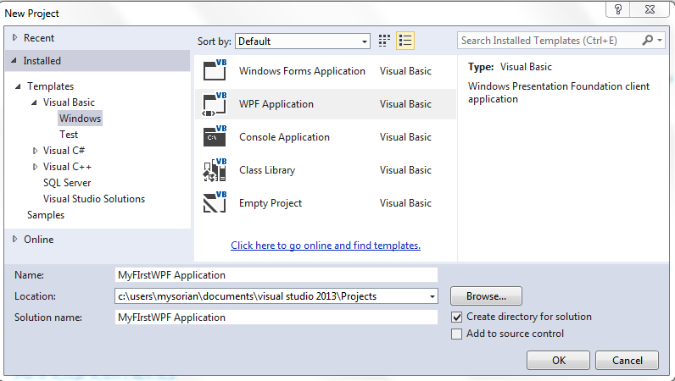
Task: Click the project Name input field
Action: [276, 275]
